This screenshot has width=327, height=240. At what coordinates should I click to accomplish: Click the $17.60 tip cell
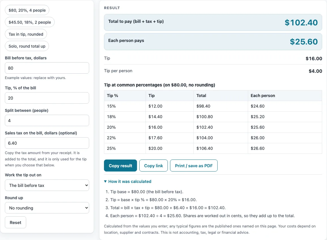[x=169, y=138]
